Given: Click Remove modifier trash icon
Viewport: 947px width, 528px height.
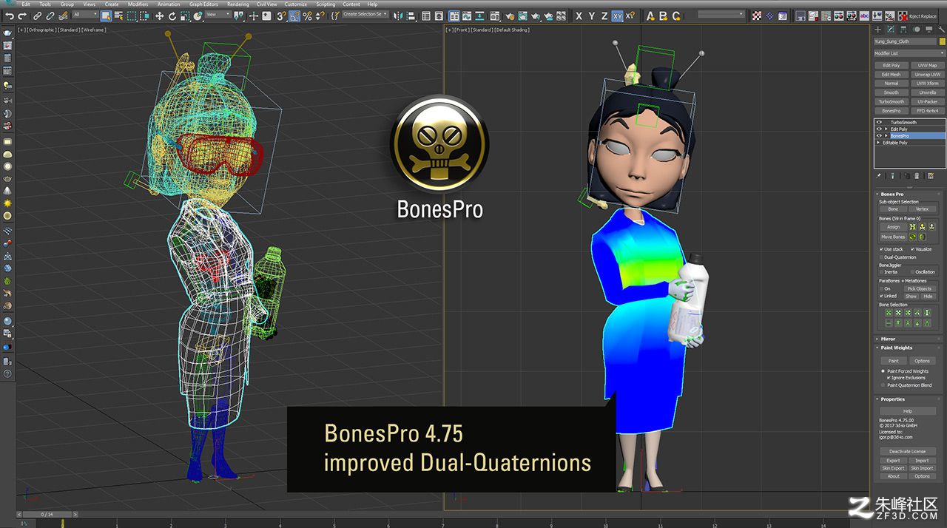Looking at the screenshot, I should (917, 176).
